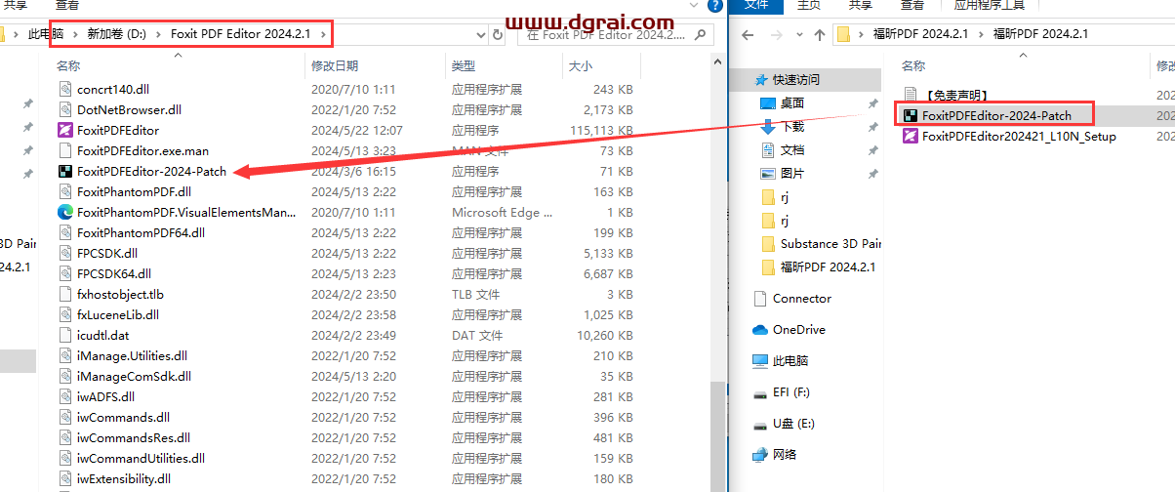Image resolution: width=1175 pixels, height=492 pixels.
Task: Select Substance 3D Pair folder in sidebar
Action: (x=830, y=243)
